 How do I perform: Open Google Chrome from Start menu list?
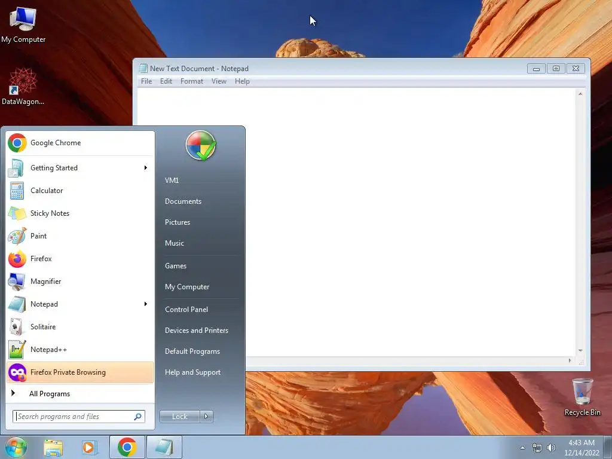[x=80, y=143]
